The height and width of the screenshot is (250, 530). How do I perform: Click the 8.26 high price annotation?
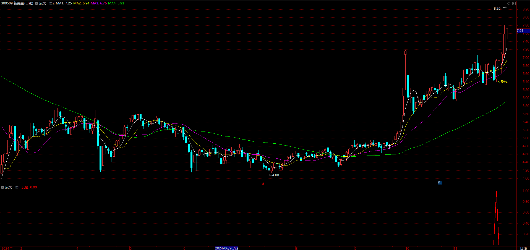point(497,9)
